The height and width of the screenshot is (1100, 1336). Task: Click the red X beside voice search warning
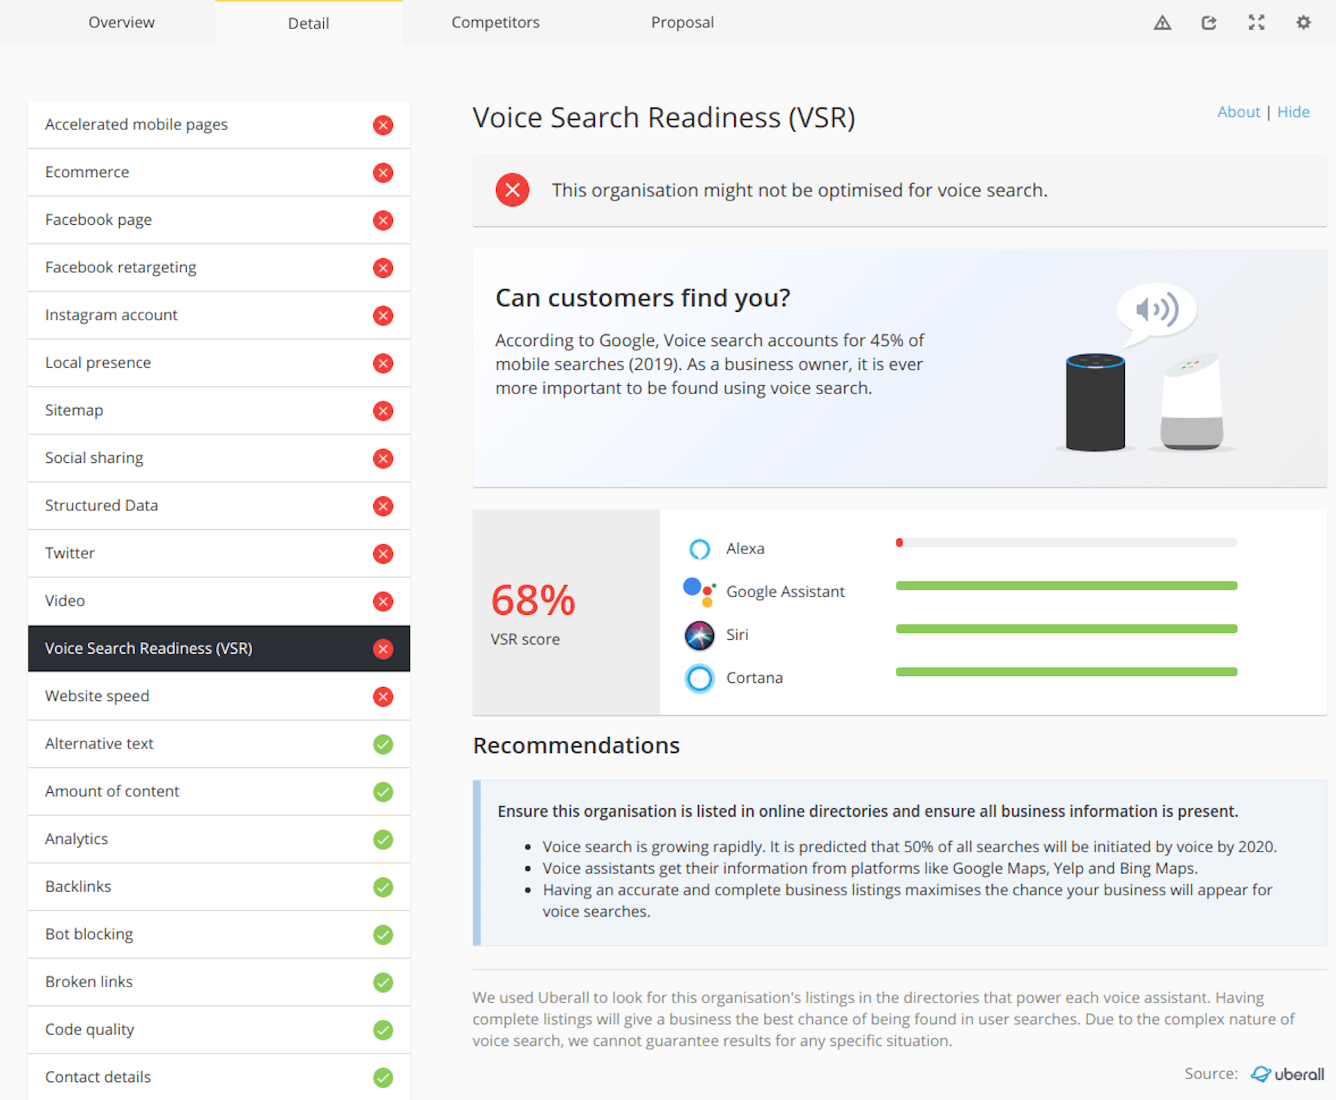[512, 190]
